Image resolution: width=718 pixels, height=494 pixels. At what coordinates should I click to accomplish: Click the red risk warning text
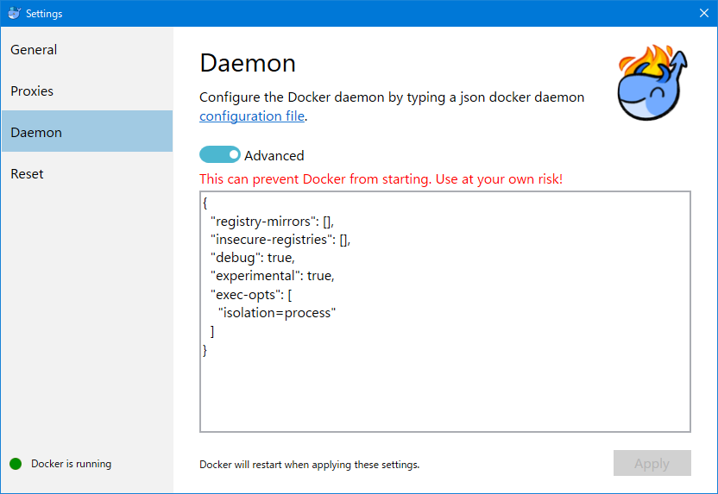(381, 178)
